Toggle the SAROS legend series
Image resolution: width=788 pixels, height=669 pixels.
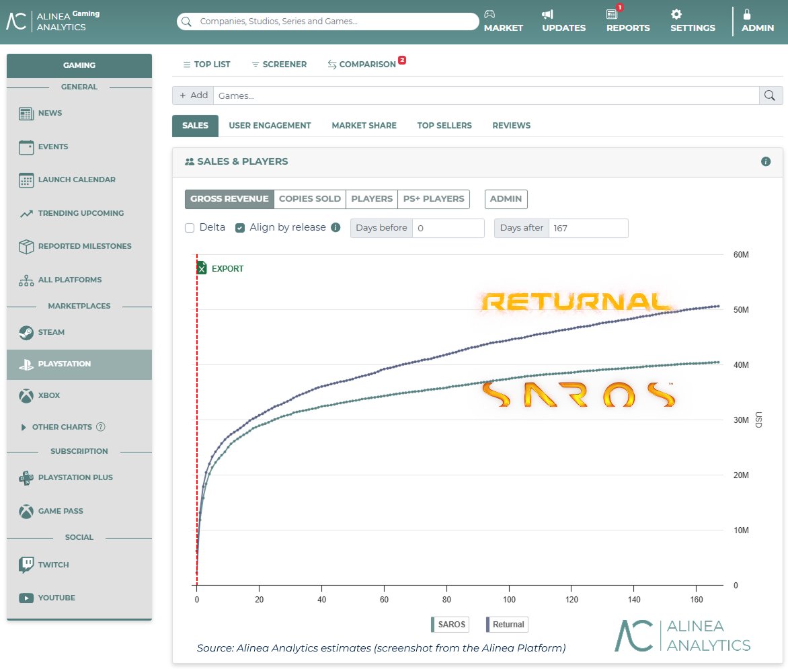(x=450, y=624)
